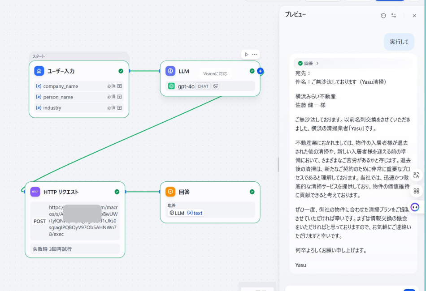
Task: Click the POST method label
Action: (x=40, y=221)
